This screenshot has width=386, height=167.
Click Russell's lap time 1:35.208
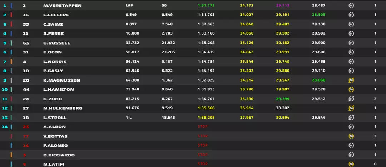206,43
